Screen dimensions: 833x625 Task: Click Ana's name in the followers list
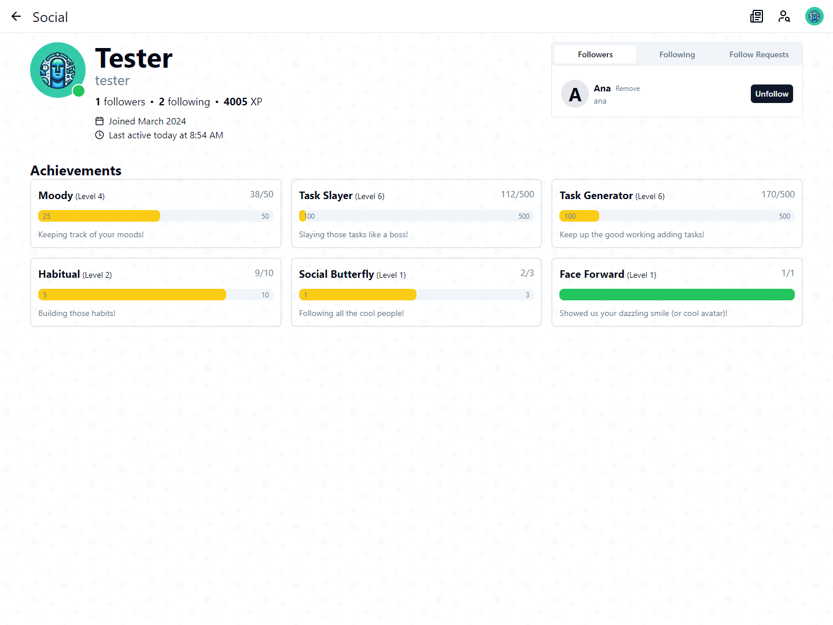[602, 89]
